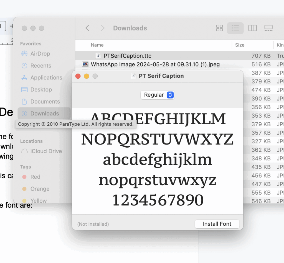Go forward in Finder history
The width and height of the screenshot is (284, 263).
coord(103,28)
